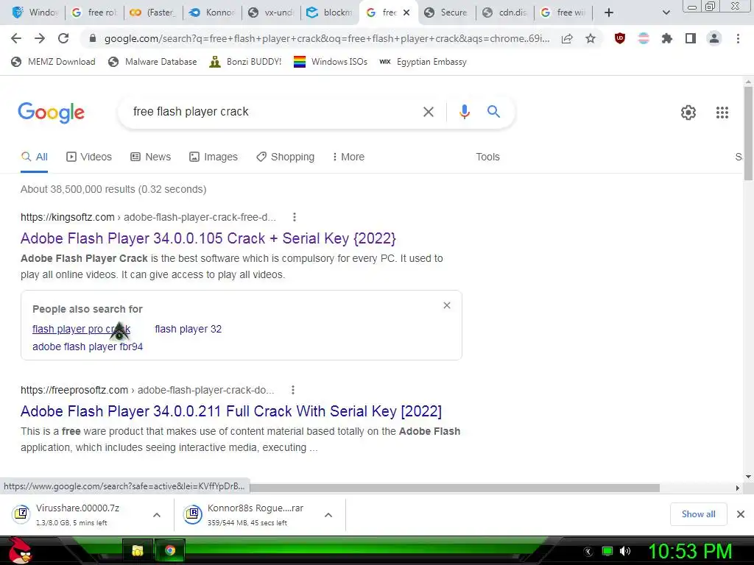This screenshot has height=565, width=754.
Task: Share this page icon in address bar
Action: click(x=567, y=39)
